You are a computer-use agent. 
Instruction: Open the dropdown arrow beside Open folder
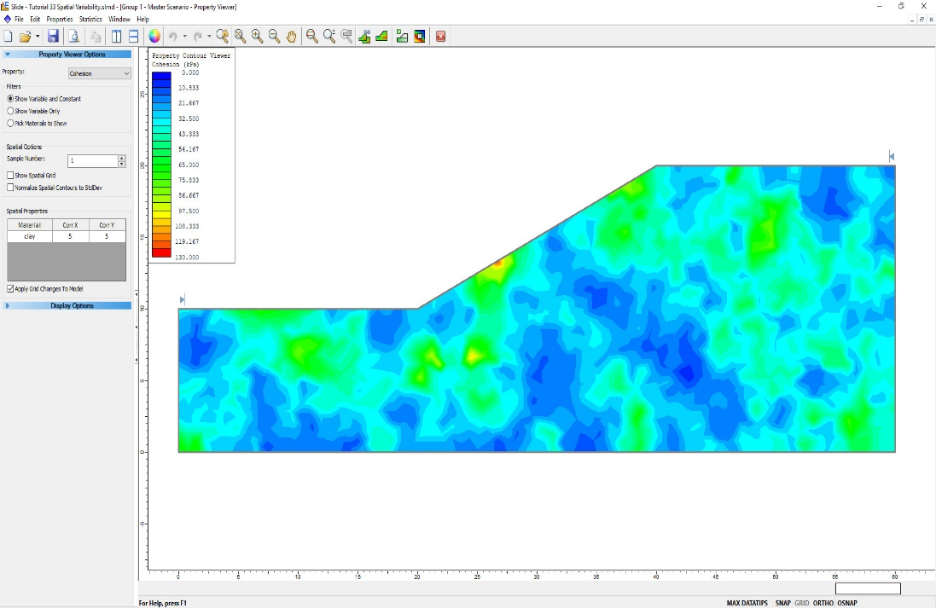(x=38, y=37)
